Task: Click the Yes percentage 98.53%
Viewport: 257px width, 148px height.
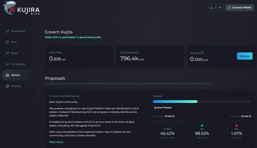Action: 202,133
